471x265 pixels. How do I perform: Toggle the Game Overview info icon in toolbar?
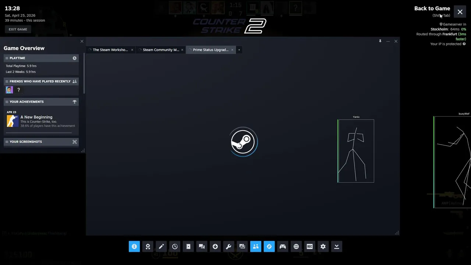(x=134, y=247)
